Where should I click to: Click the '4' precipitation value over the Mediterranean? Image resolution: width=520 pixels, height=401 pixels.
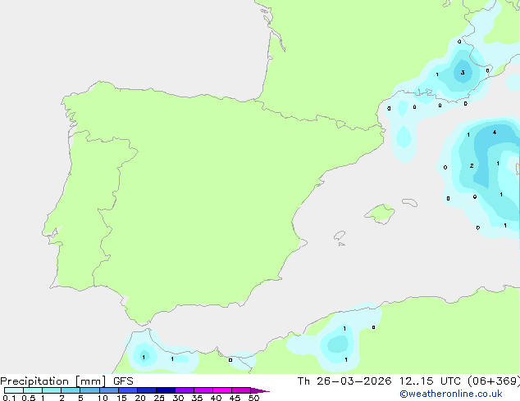point(495,133)
